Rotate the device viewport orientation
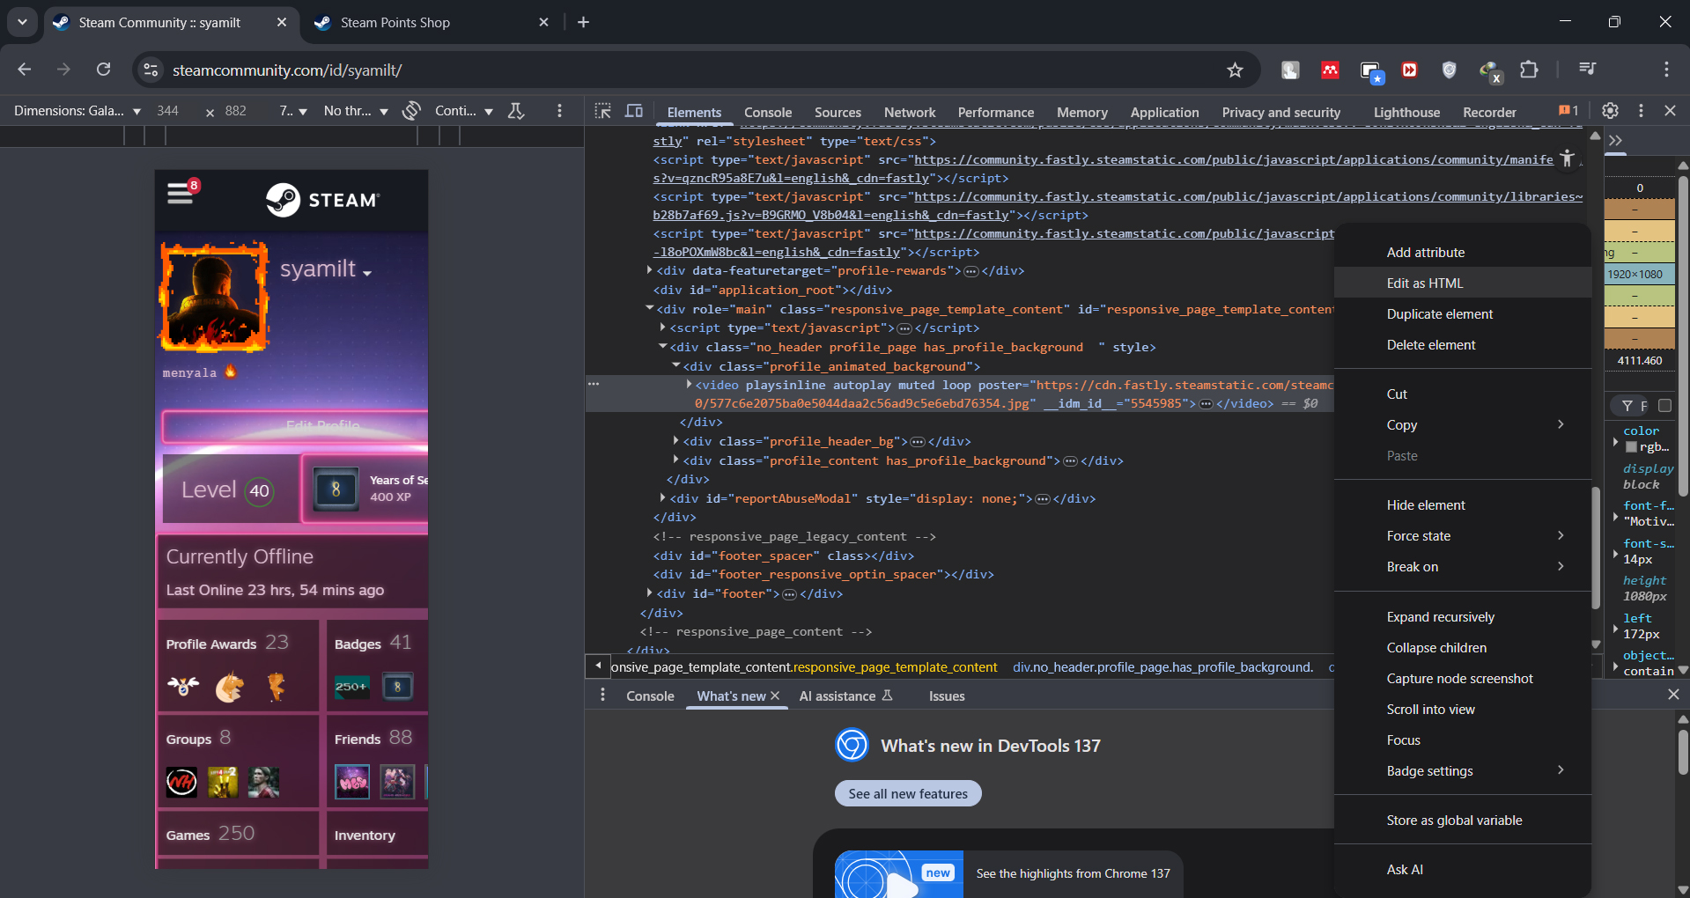 coord(411,111)
